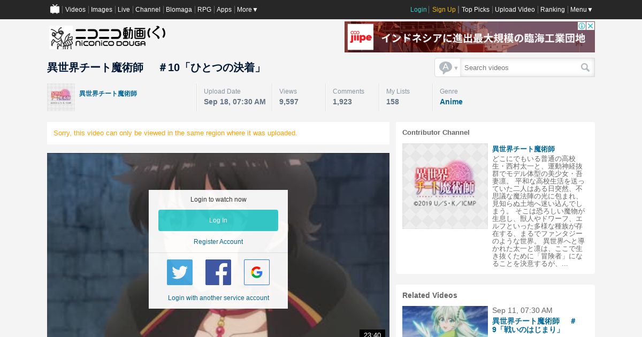The width and height of the screenshot is (642, 337).
Task: Open the Niconico Douga logo homepage
Action: 108,37
